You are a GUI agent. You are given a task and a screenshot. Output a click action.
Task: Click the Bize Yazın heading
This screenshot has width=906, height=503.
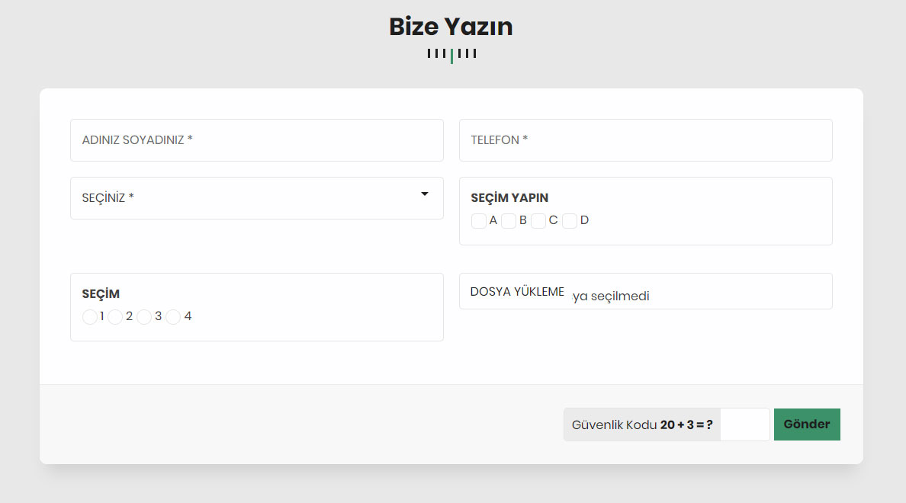click(451, 27)
